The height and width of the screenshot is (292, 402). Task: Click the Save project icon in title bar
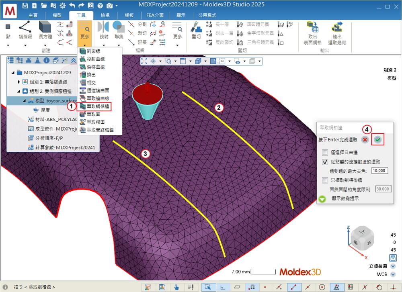pyautogui.click(x=25, y=5)
